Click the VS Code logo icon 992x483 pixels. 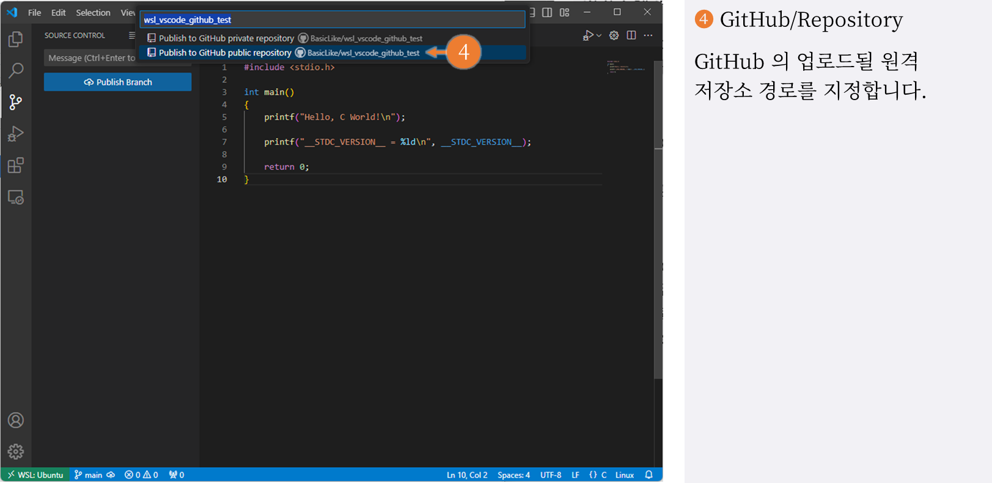tap(12, 12)
